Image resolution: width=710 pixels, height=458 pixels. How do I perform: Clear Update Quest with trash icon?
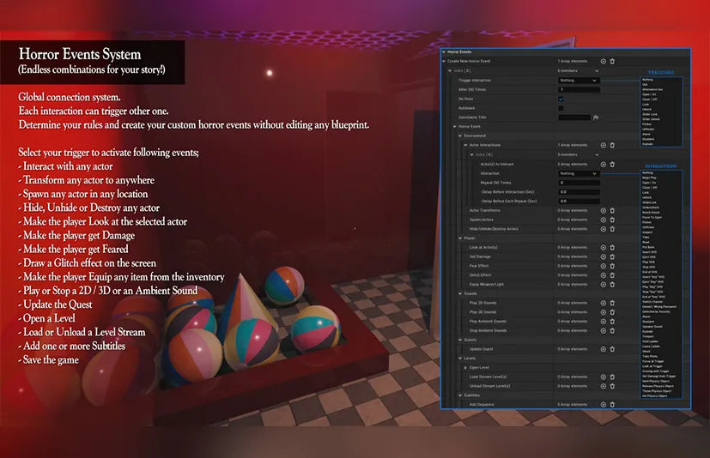612,349
